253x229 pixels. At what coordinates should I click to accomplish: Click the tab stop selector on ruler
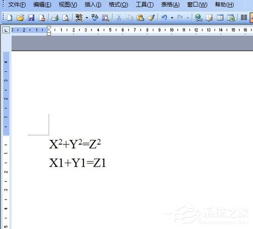[x=6, y=30]
